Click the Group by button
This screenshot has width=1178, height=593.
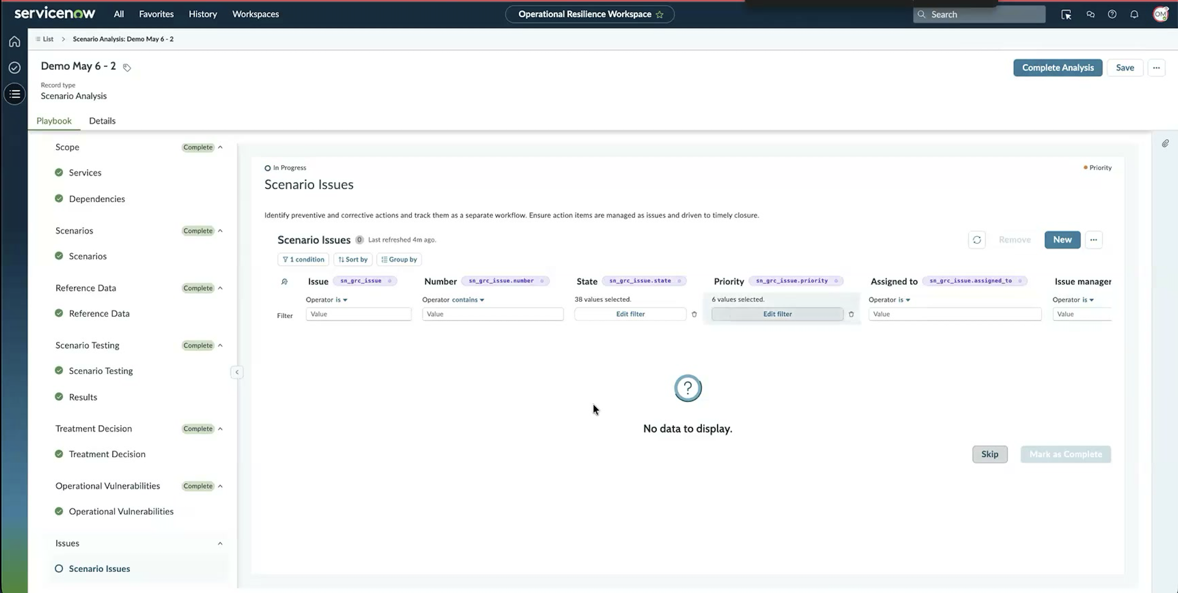[x=399, y=260]
